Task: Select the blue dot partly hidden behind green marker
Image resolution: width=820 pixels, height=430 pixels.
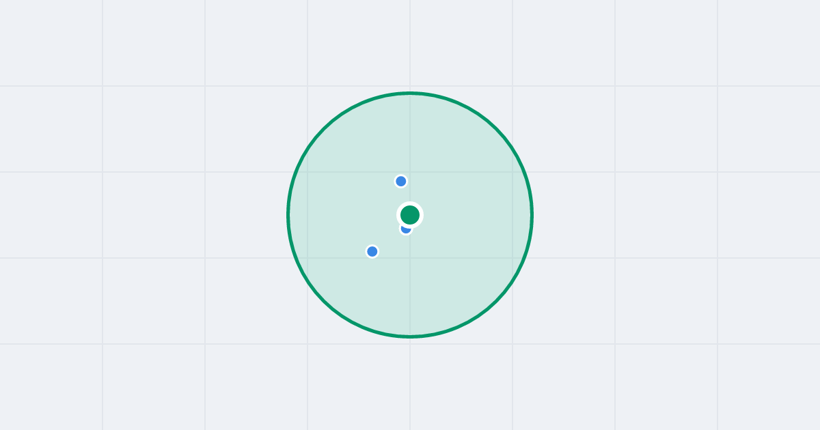Action: (x=405, y=229)
